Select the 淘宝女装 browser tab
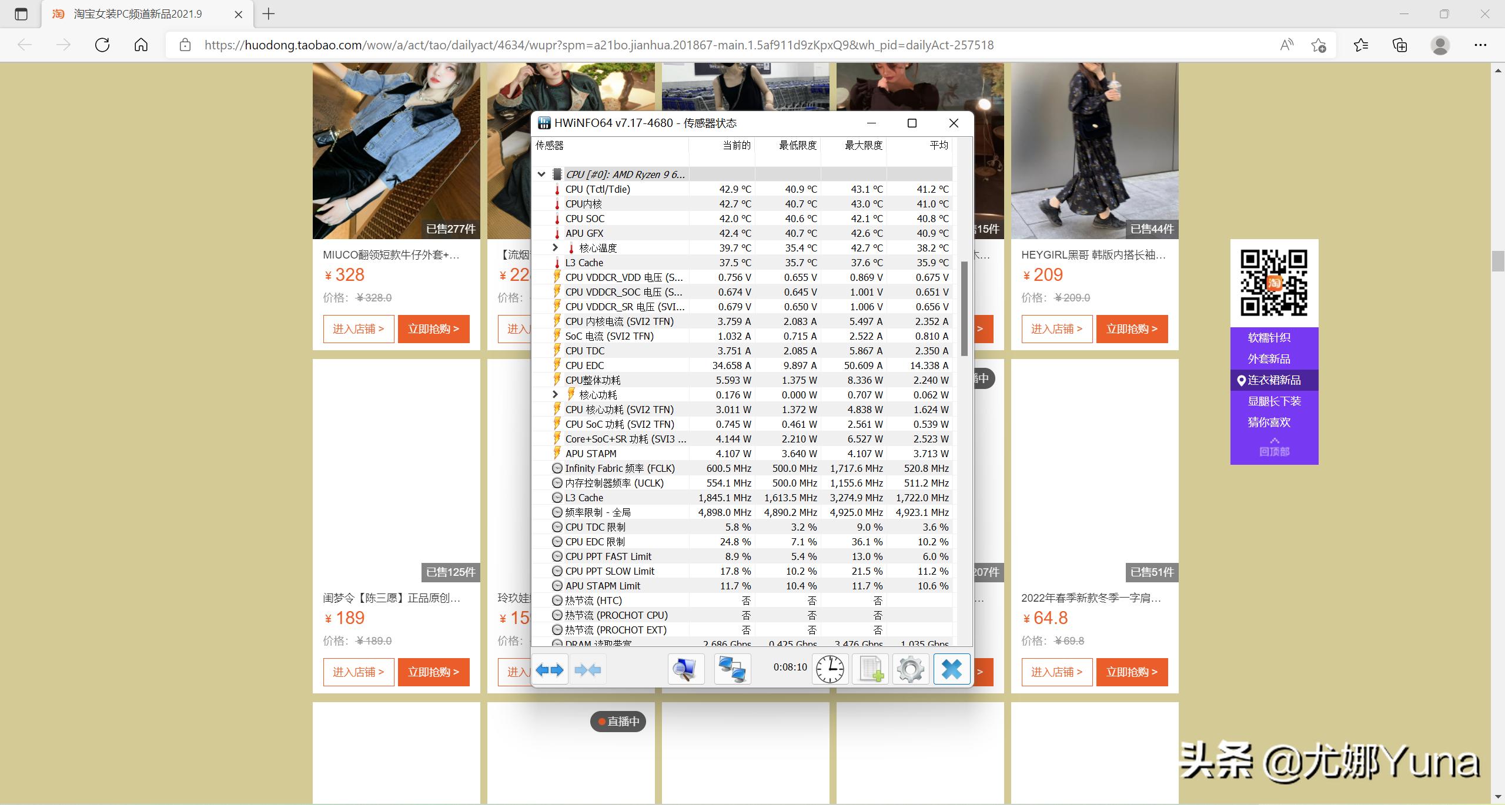1505x805 pixels. [138, 14]
